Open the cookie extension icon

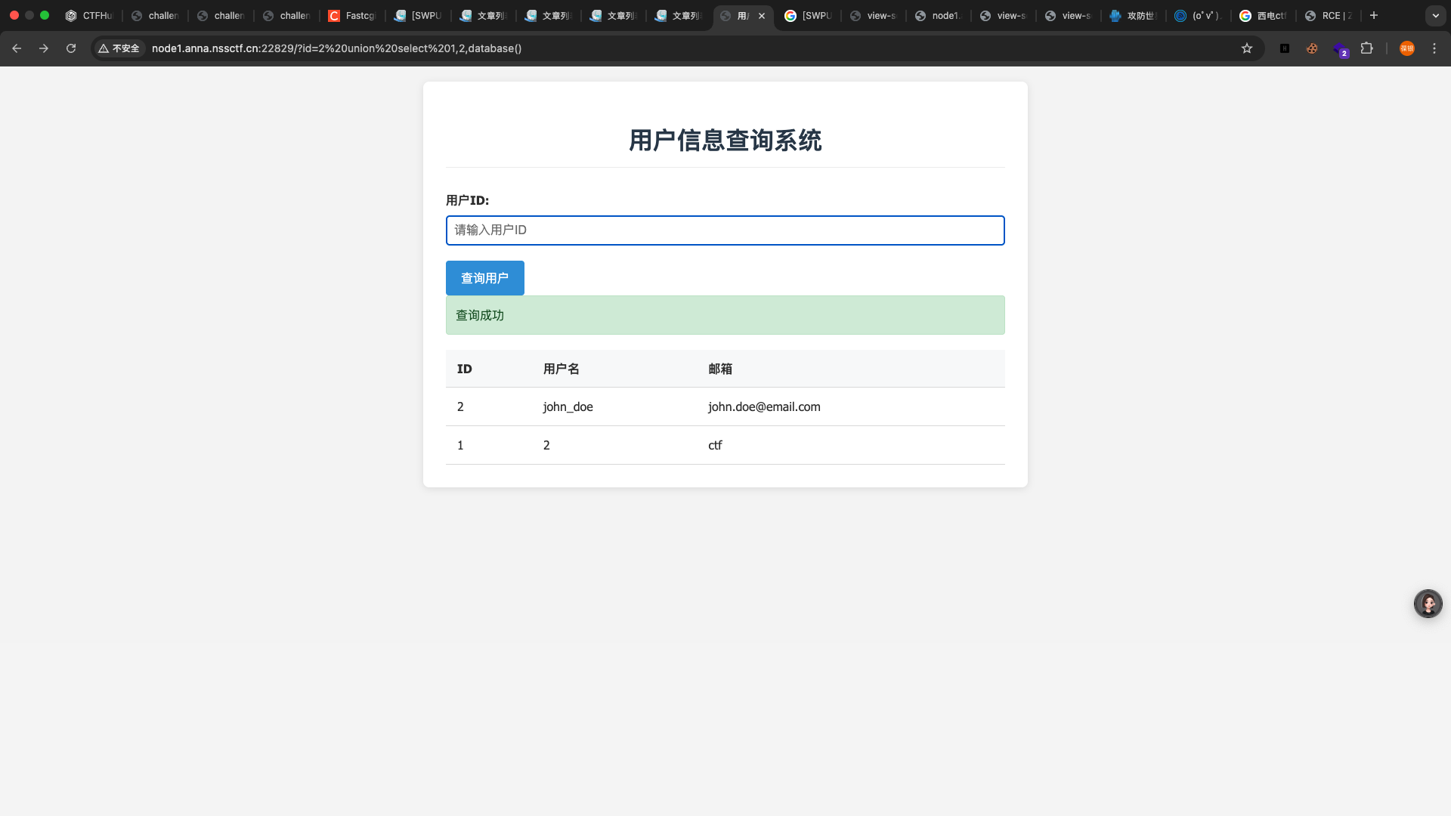coord(1312,48)
